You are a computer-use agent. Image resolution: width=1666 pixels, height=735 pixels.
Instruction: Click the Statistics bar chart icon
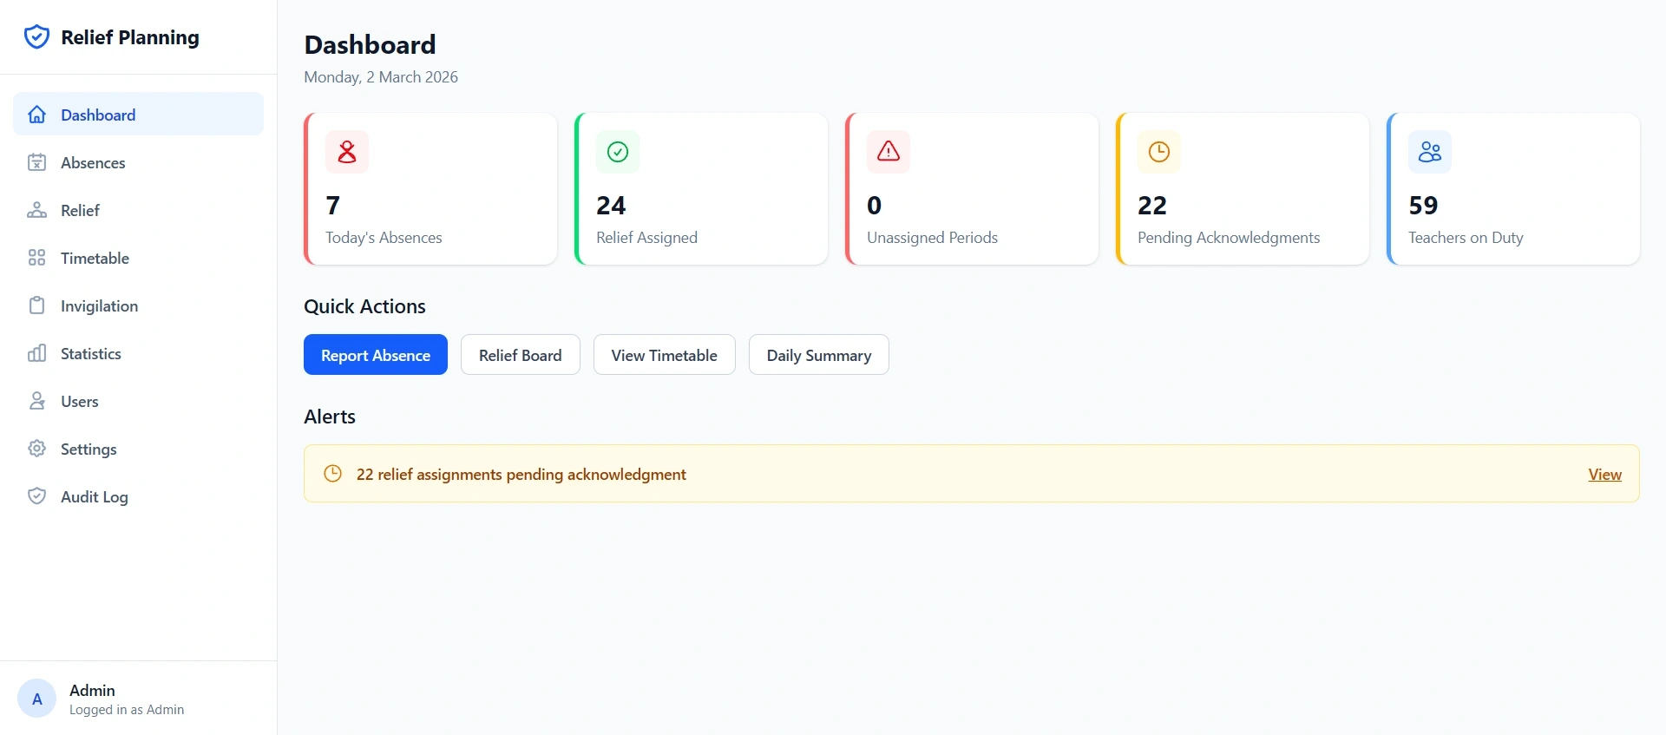pyautogui.click(x=36, y=353)
